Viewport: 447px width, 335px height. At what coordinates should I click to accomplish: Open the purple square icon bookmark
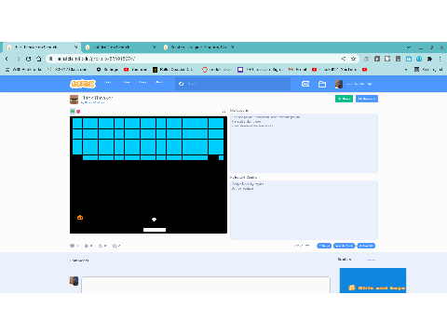coord(240,70)
